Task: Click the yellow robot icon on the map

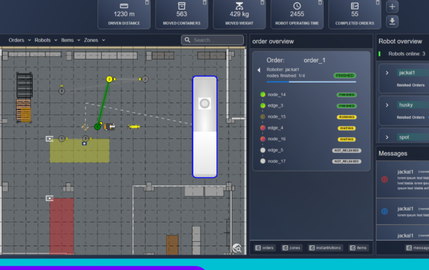Action: 134,127
